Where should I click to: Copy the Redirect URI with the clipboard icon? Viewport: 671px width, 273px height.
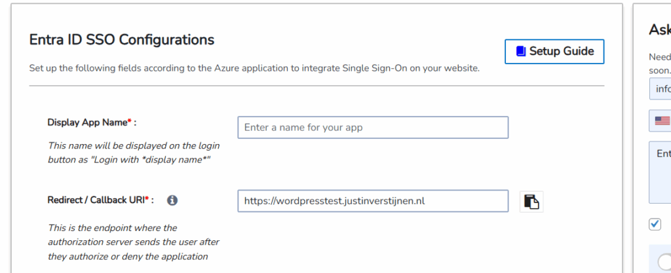click(531, 202)
